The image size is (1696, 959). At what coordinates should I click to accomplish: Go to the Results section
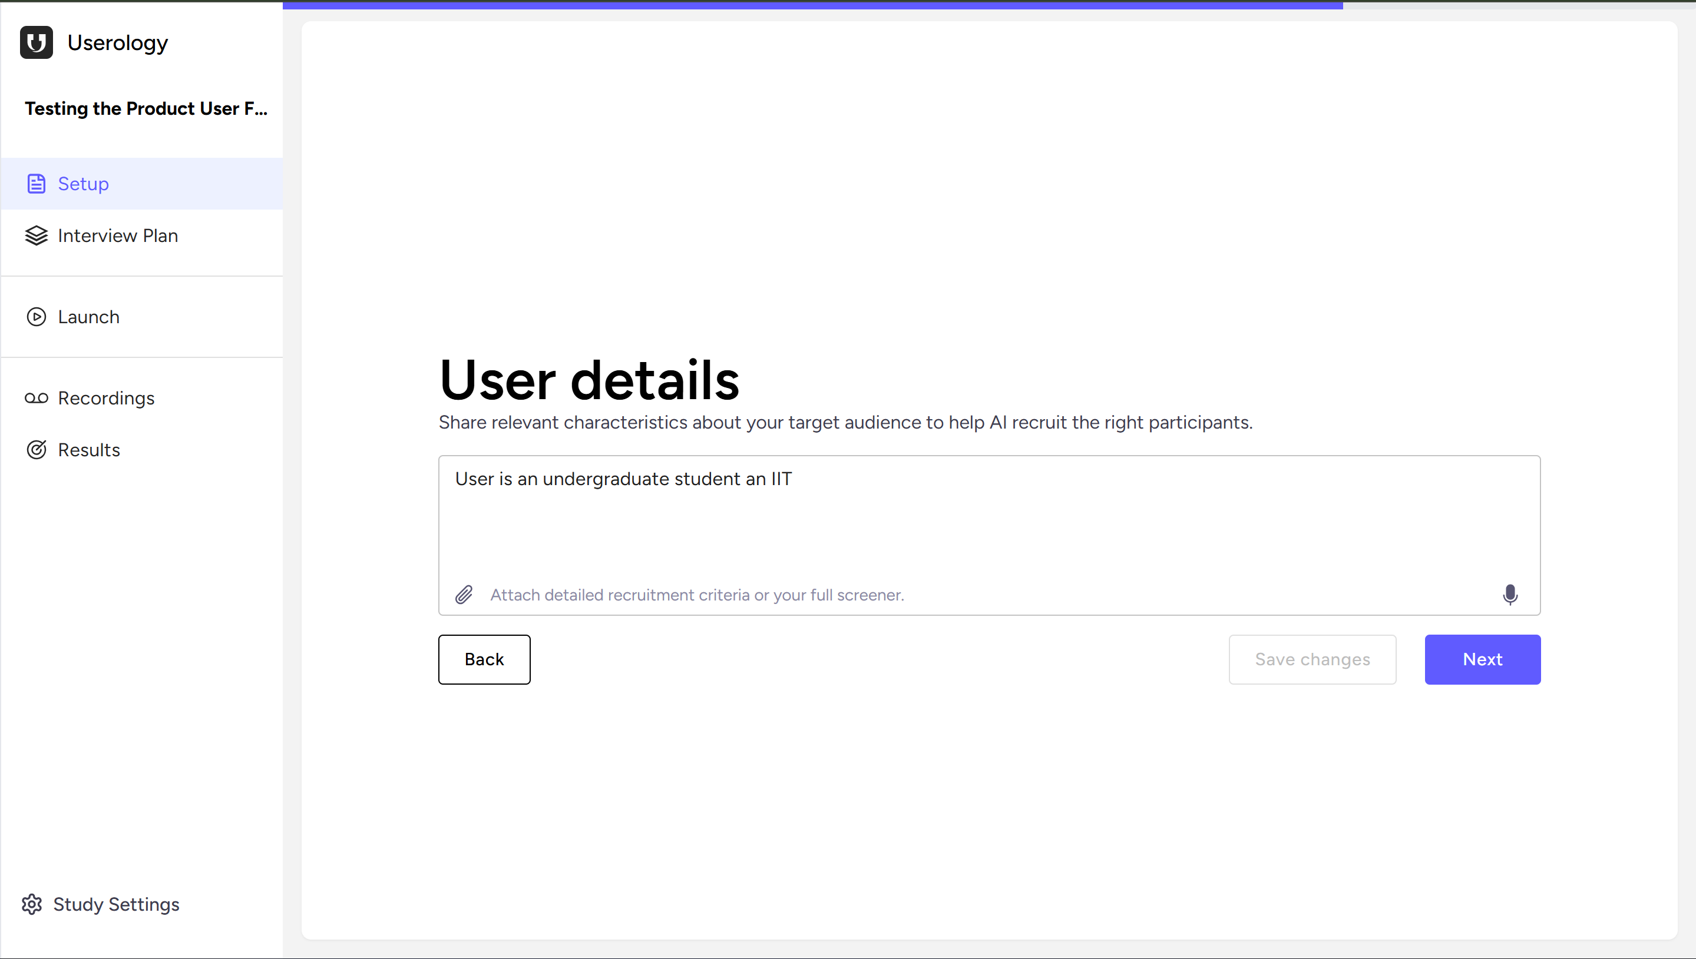pyautogui.click(x=88, y=449)
